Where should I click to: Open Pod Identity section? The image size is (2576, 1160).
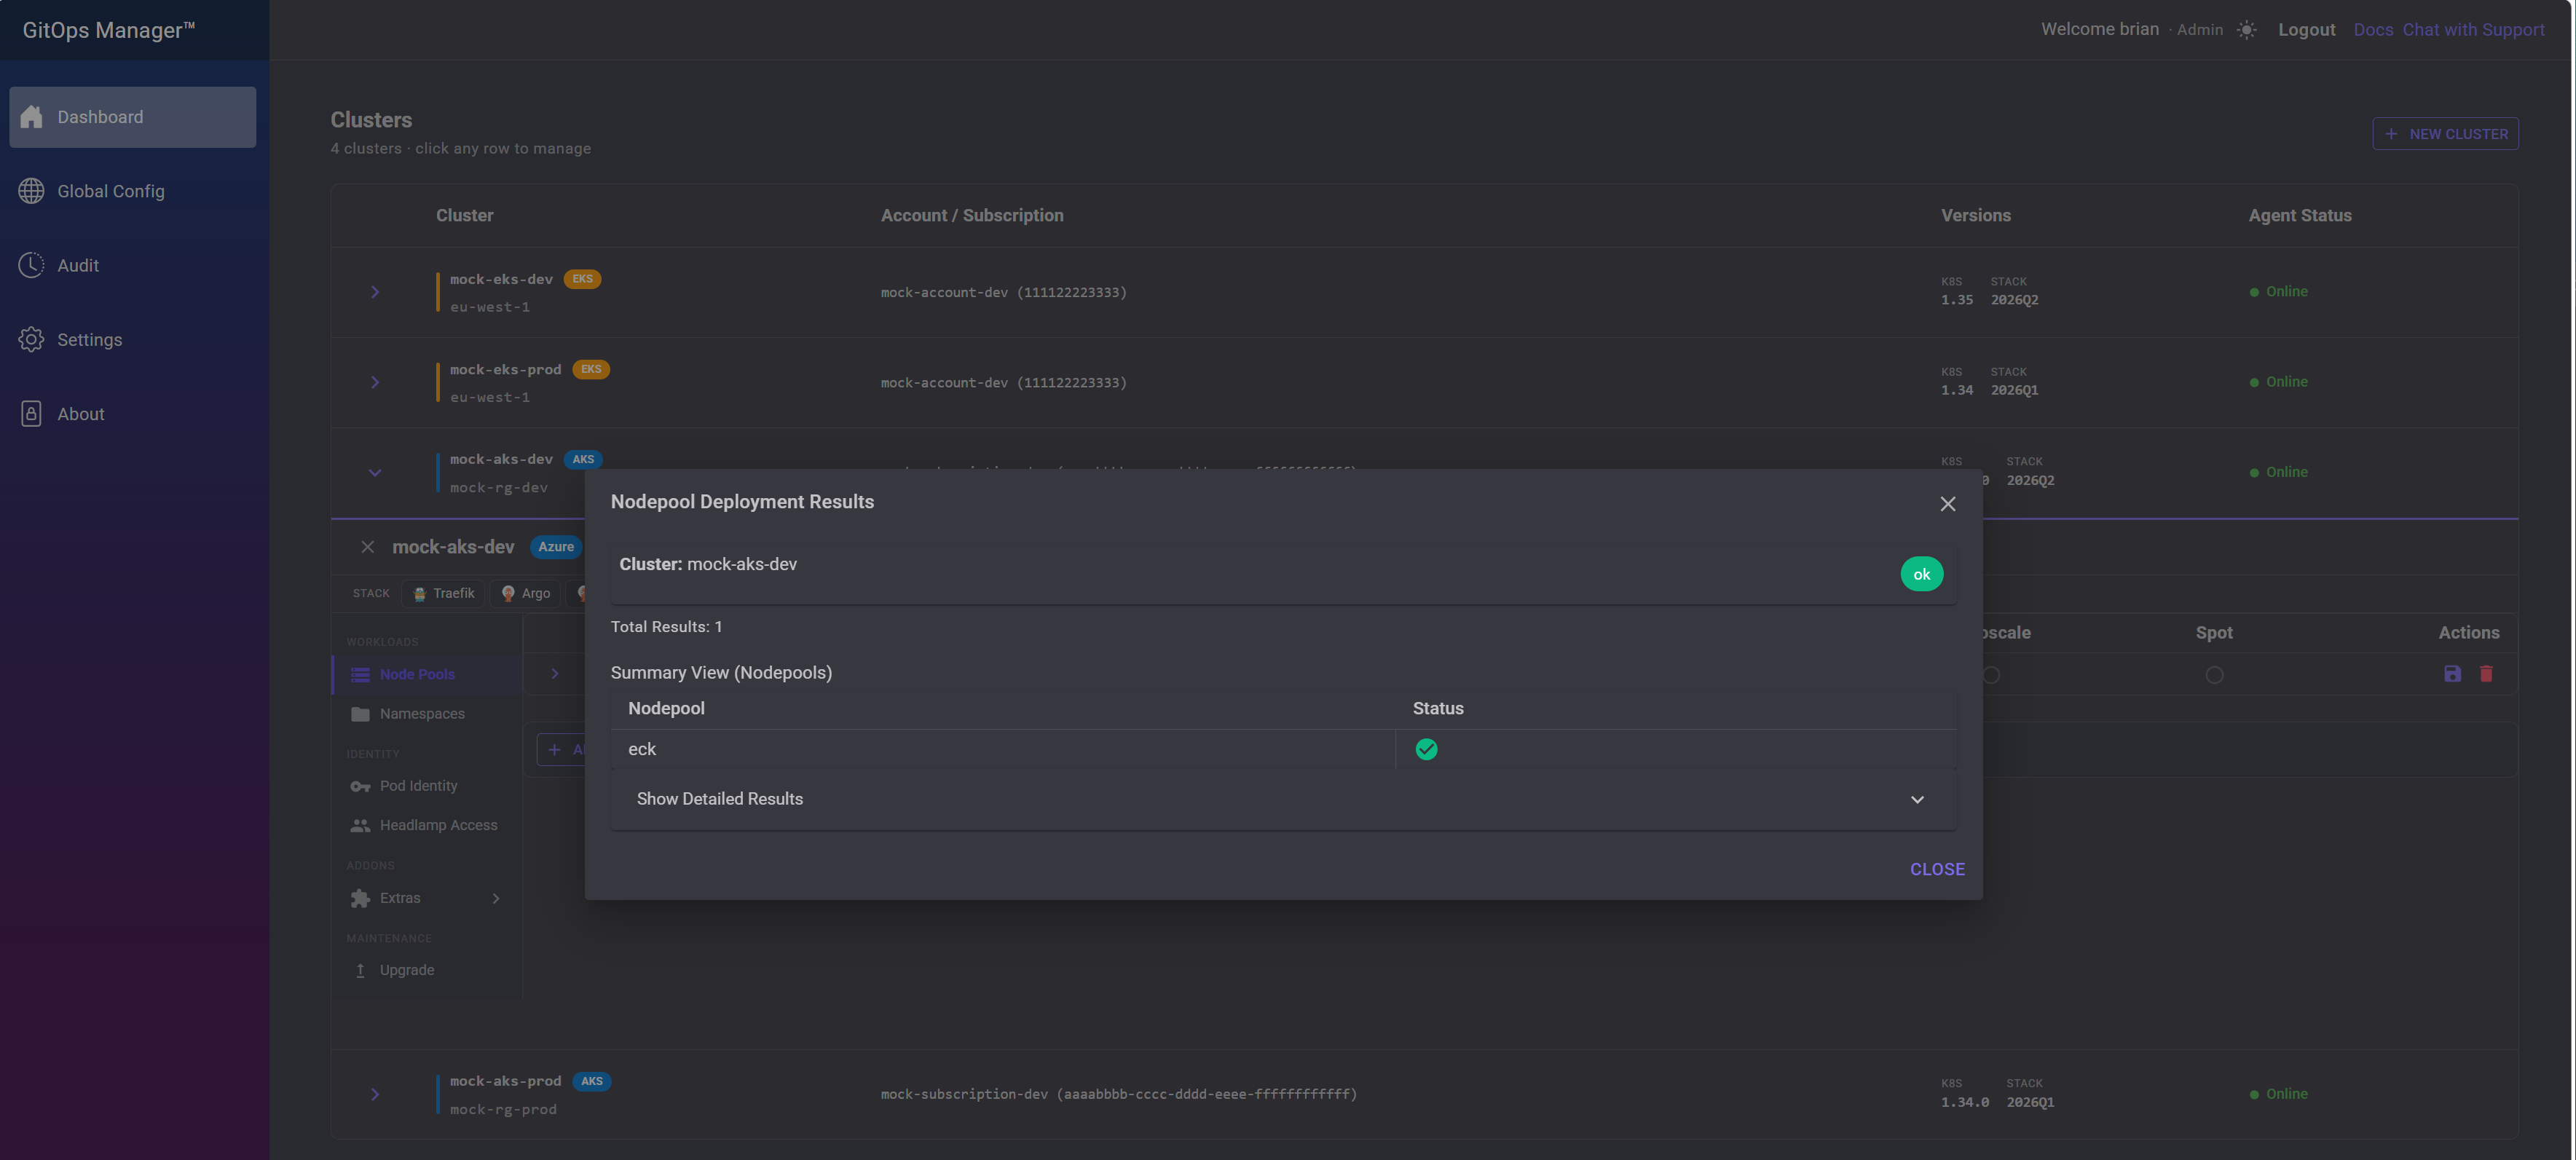tap(427, 786)
